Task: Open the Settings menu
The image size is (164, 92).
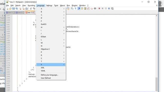Action: coord(49,6)
